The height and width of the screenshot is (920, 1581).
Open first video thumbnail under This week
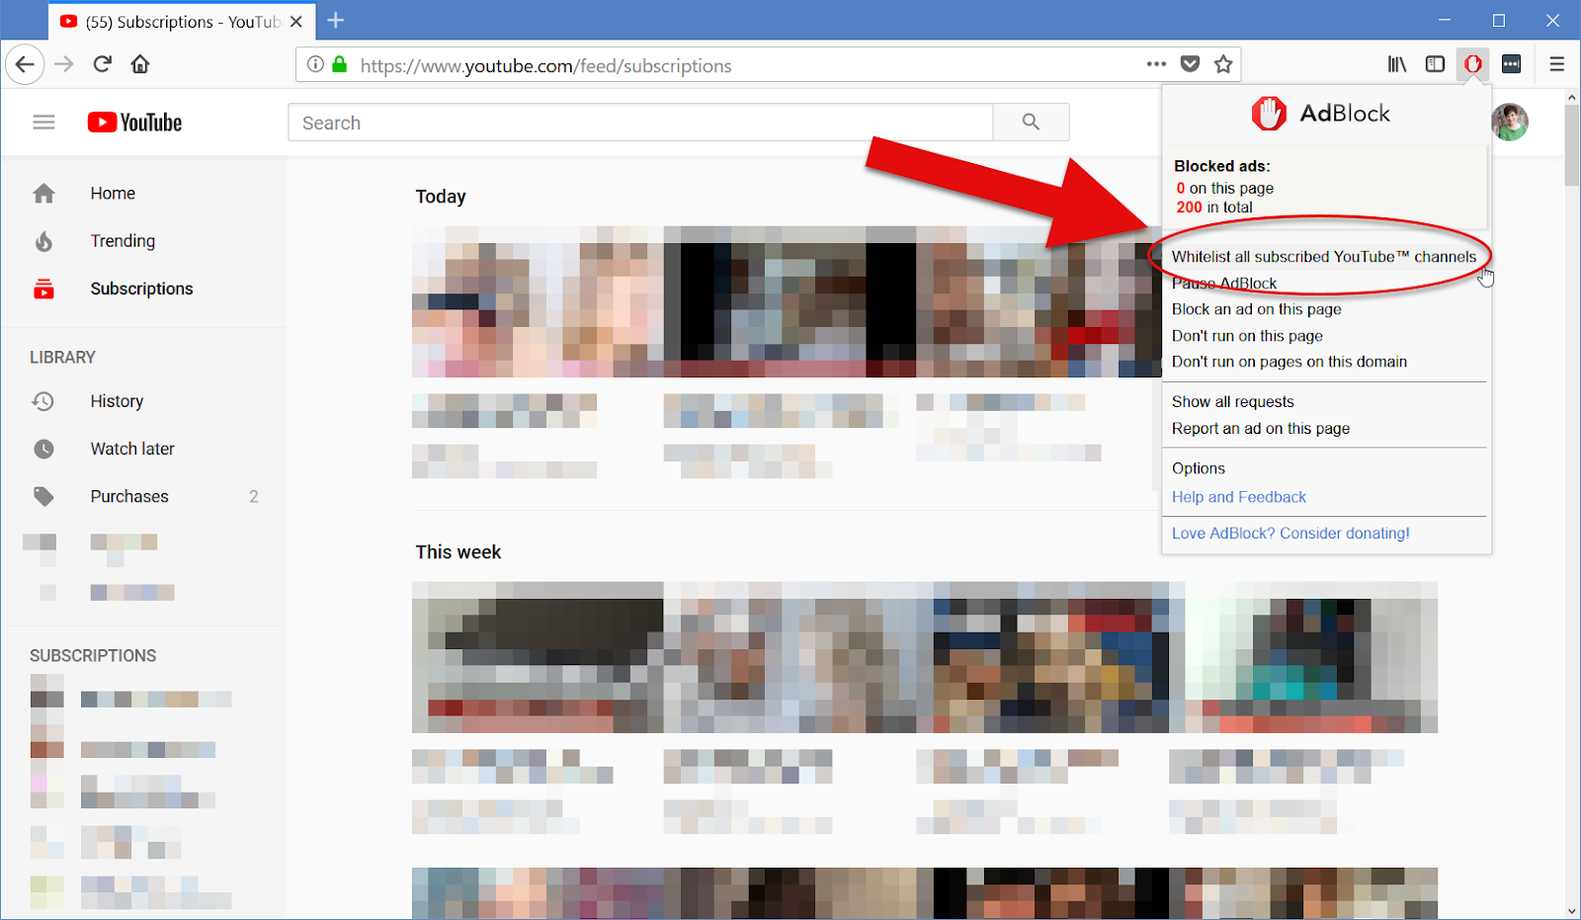(538, 657)
